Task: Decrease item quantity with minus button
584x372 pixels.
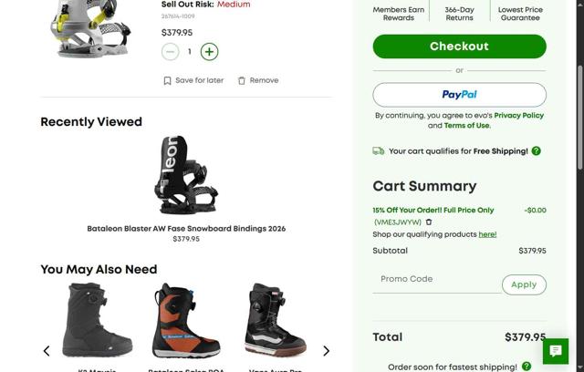Action: click(170, 52)
